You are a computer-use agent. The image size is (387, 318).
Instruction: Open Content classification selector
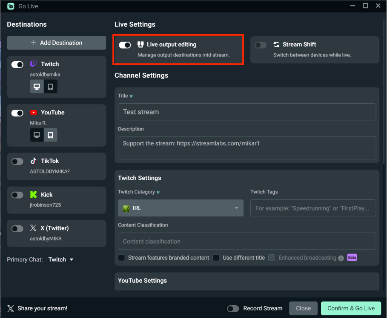247,241
